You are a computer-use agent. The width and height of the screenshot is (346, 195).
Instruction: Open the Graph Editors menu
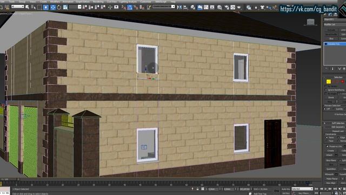coord(83,1)
